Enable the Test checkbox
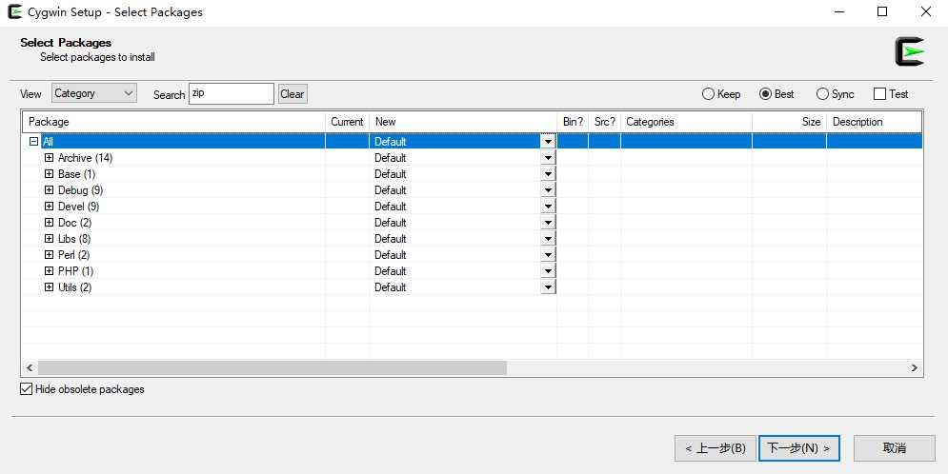Image resolution: width=948 pixels, height=474 pixels. tap(879, 94)
